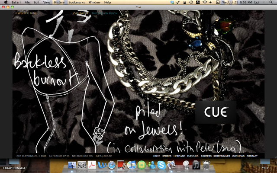Open the Safari application menu
This screenshot has width=277, height=173.
tap(16, 2)
